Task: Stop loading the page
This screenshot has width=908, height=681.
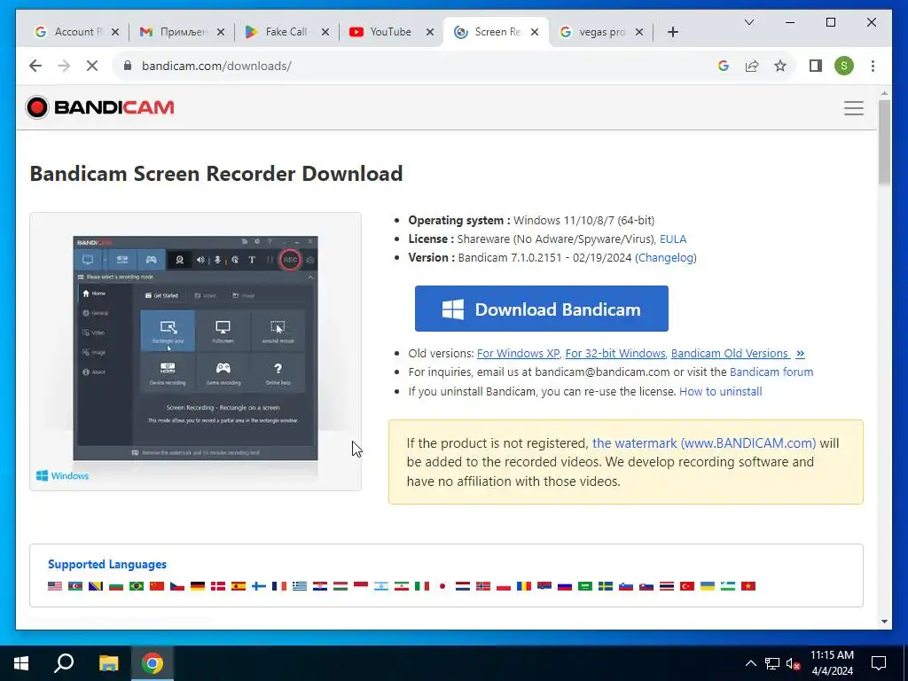Action: coord(92,66)
